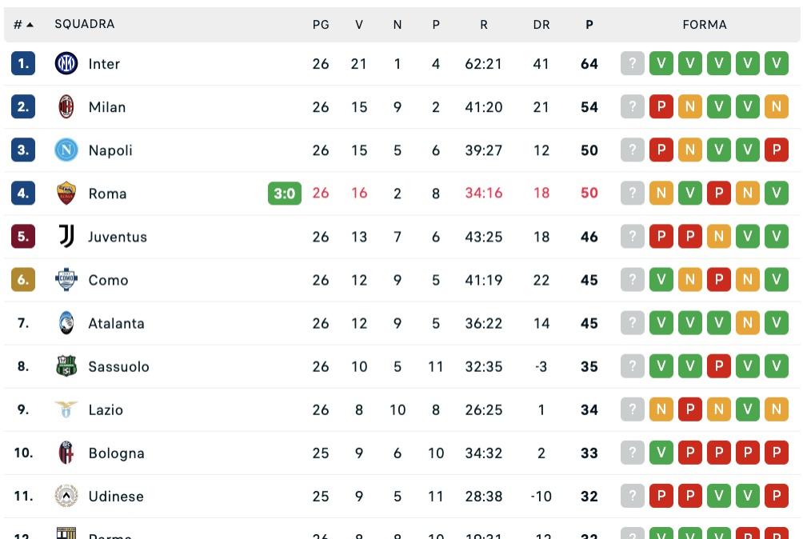Select Napoli's club crest
The height and width of the screenshot is (539, 803).
point(66,150)
